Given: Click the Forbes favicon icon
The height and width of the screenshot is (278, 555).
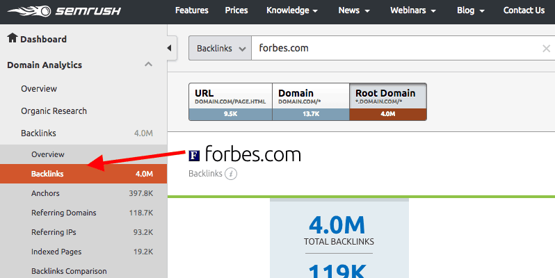Looking at the screenshot, I should point(195,154).
